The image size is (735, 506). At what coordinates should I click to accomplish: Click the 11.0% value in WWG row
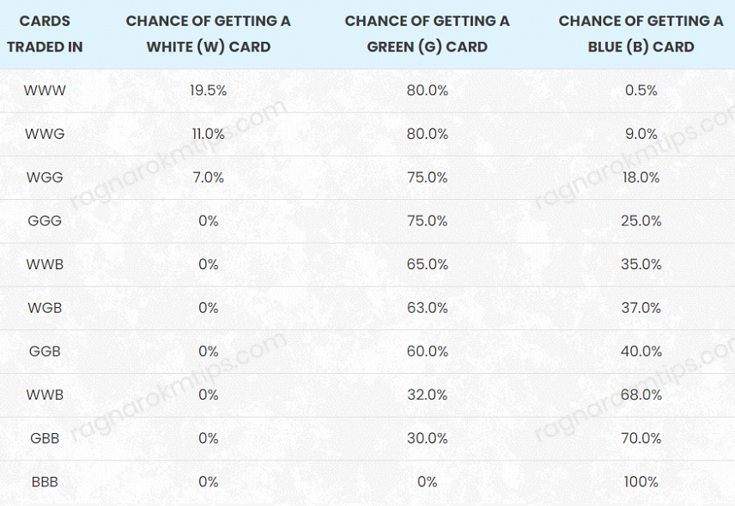[208, 134]
